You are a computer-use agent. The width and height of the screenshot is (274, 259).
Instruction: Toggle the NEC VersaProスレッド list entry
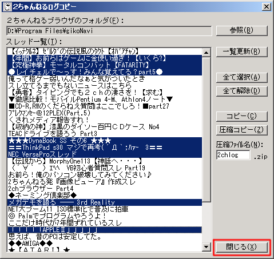(105, 154)
